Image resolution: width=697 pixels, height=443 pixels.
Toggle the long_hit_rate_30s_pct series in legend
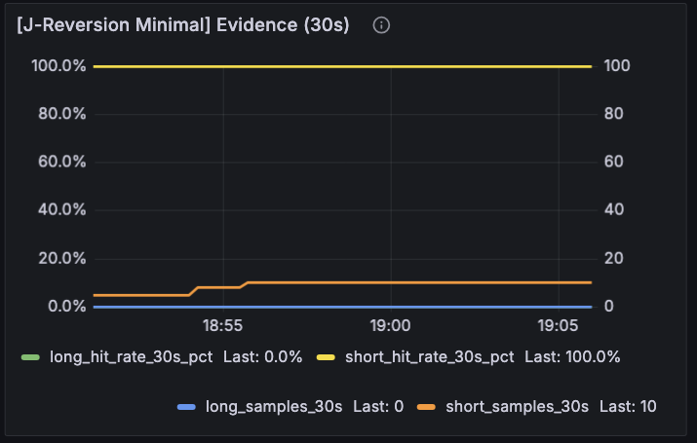click(131, 357)
